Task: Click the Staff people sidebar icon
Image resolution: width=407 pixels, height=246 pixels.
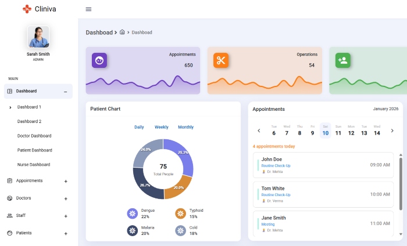Action: pos(10,215)
